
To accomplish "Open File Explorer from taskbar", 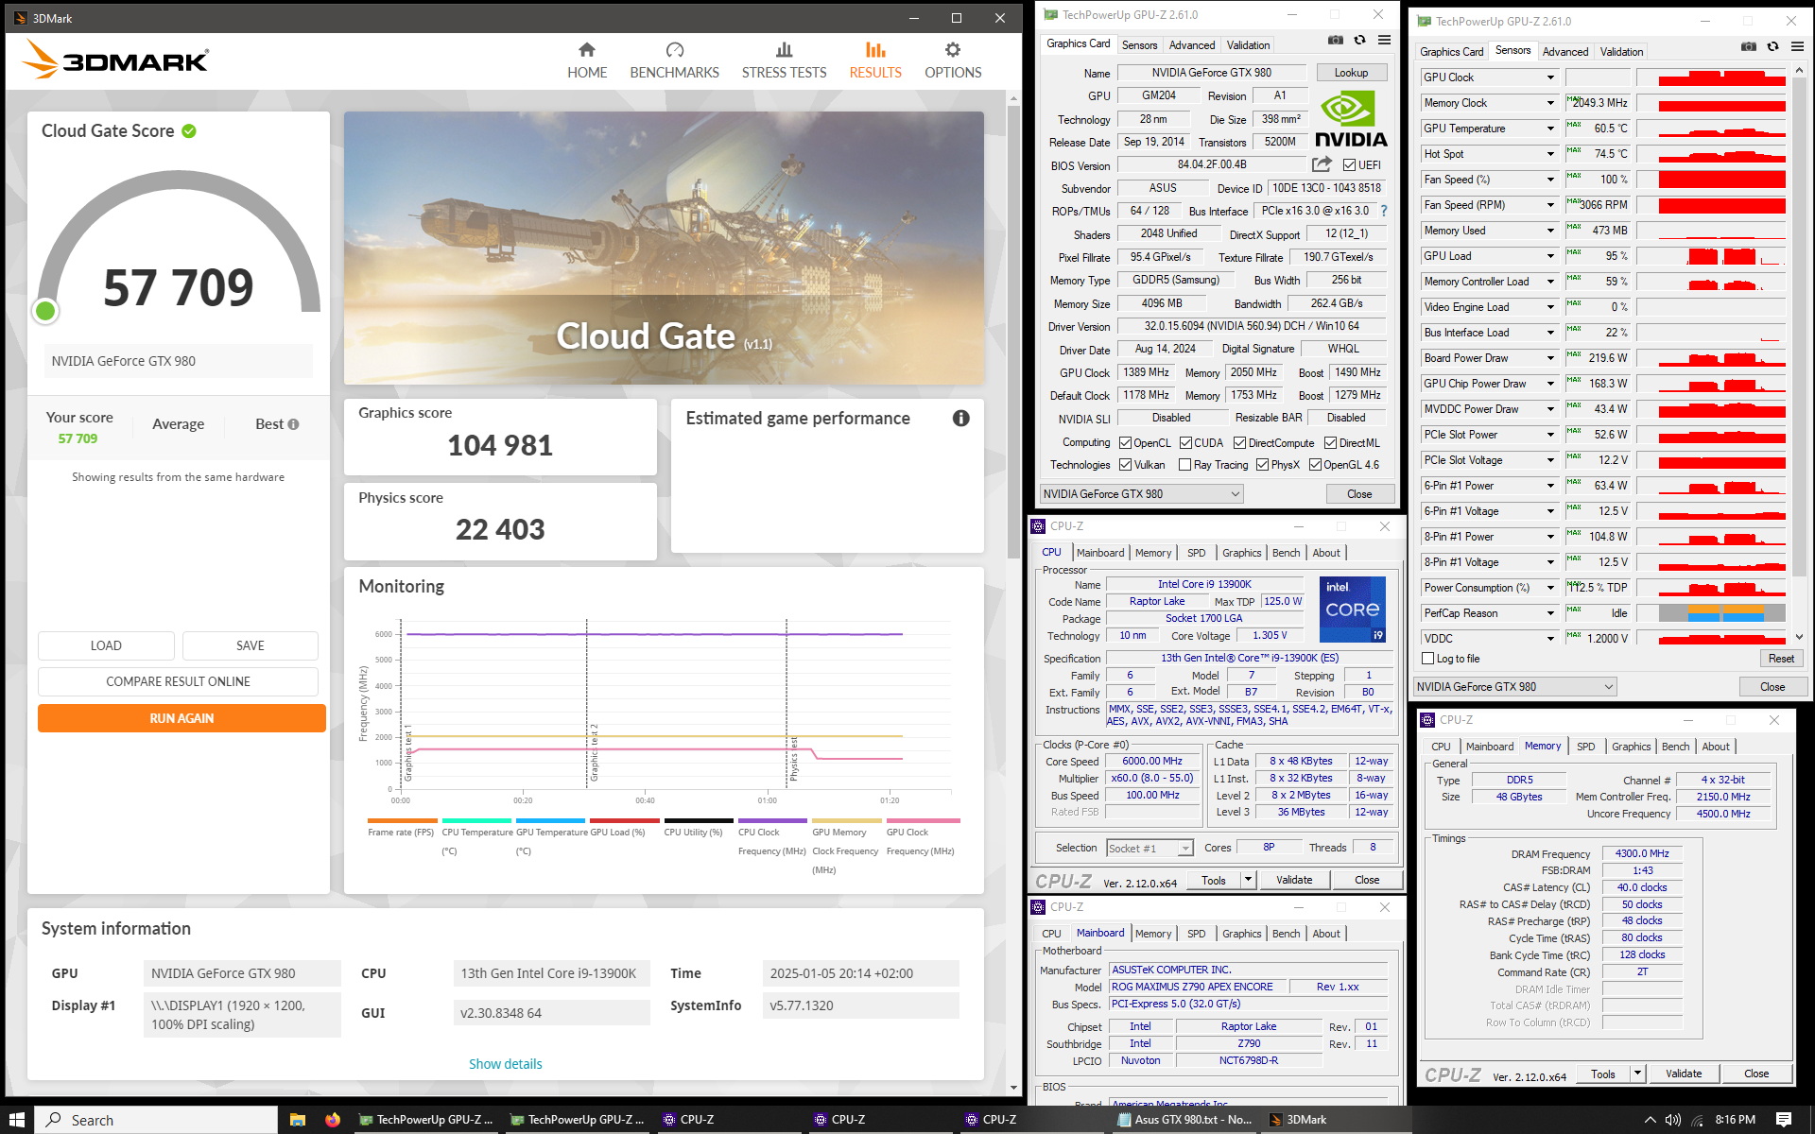I will click(x=298, y=1120).
